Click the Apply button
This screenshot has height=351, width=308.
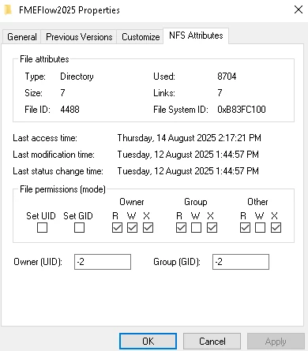276,342
